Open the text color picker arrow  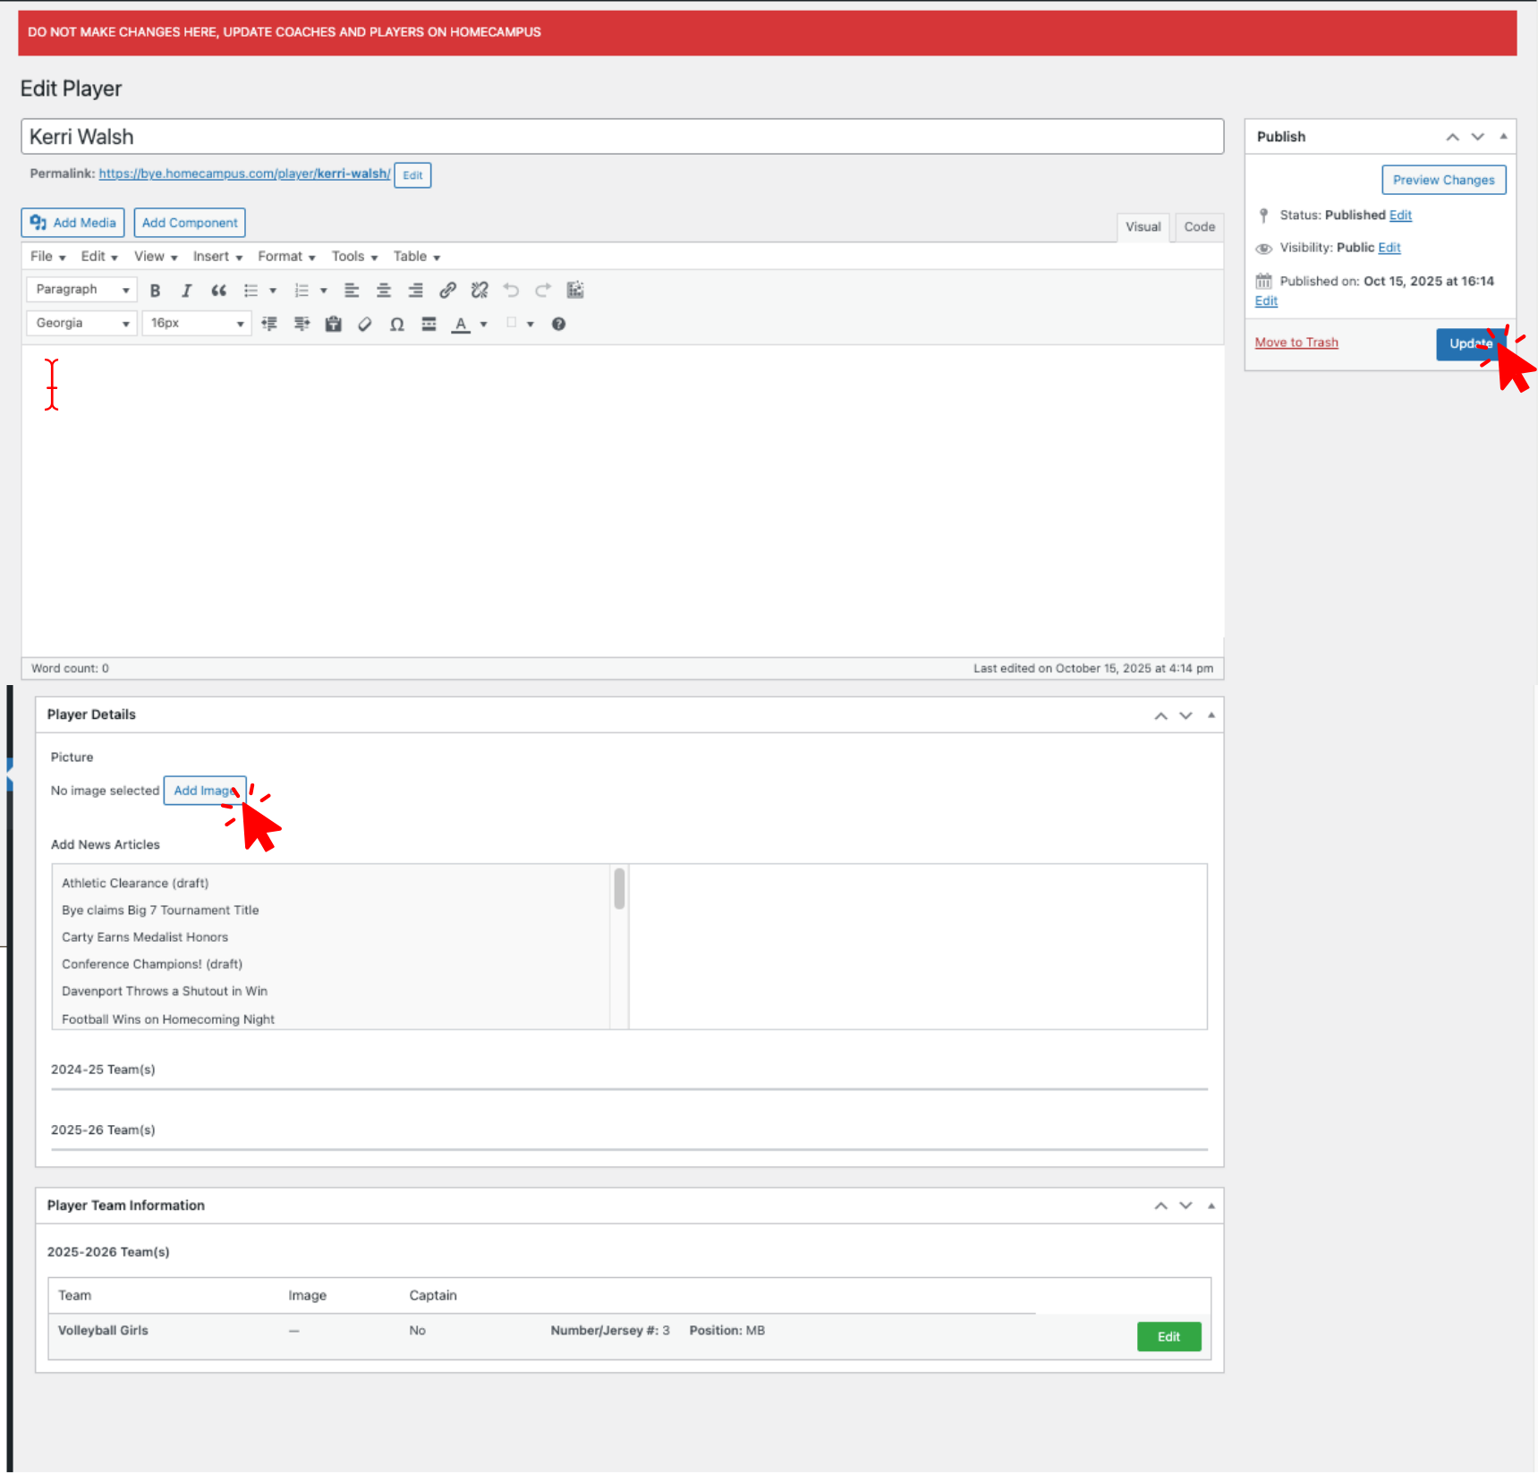(484, 325)
